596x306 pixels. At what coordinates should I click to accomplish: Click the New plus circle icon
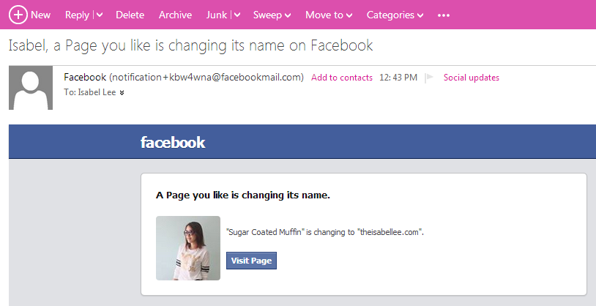(x=18, y=15)
